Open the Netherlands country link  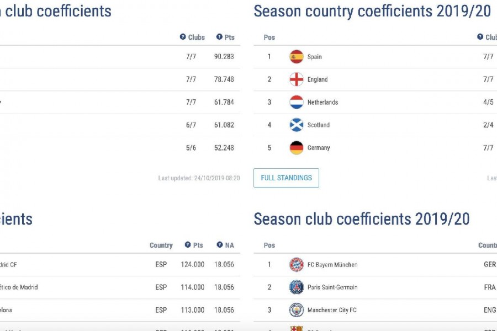(322, 102)
